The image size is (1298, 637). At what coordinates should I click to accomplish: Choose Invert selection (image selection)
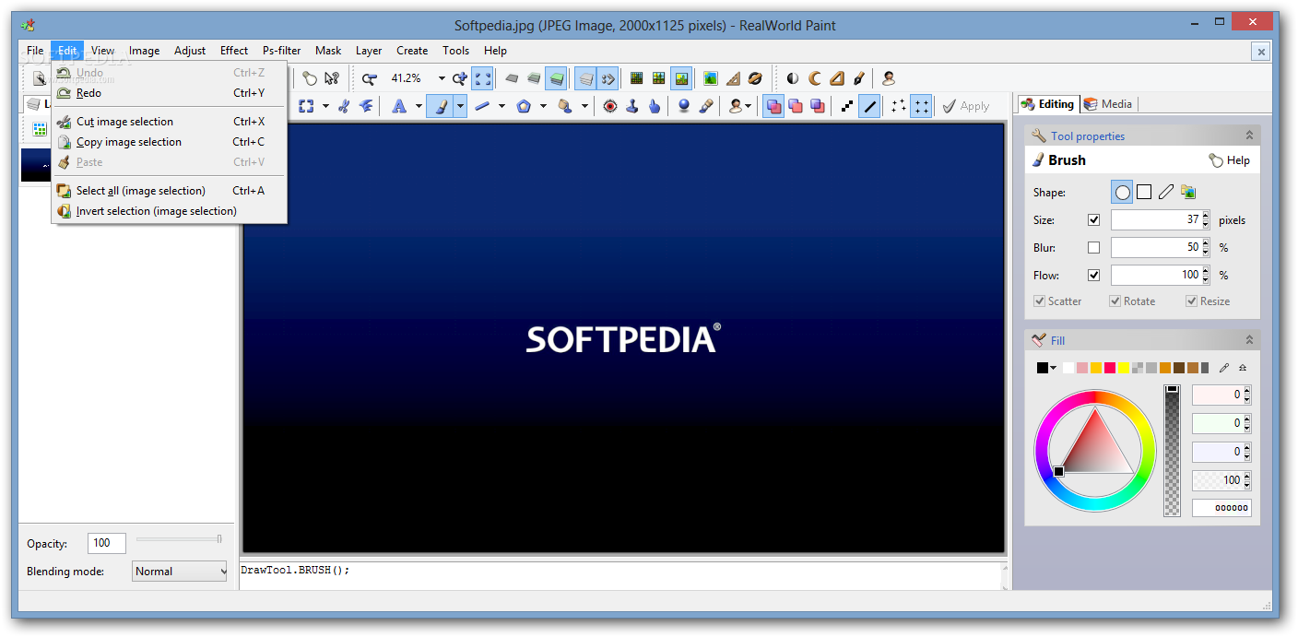point(170,211)
